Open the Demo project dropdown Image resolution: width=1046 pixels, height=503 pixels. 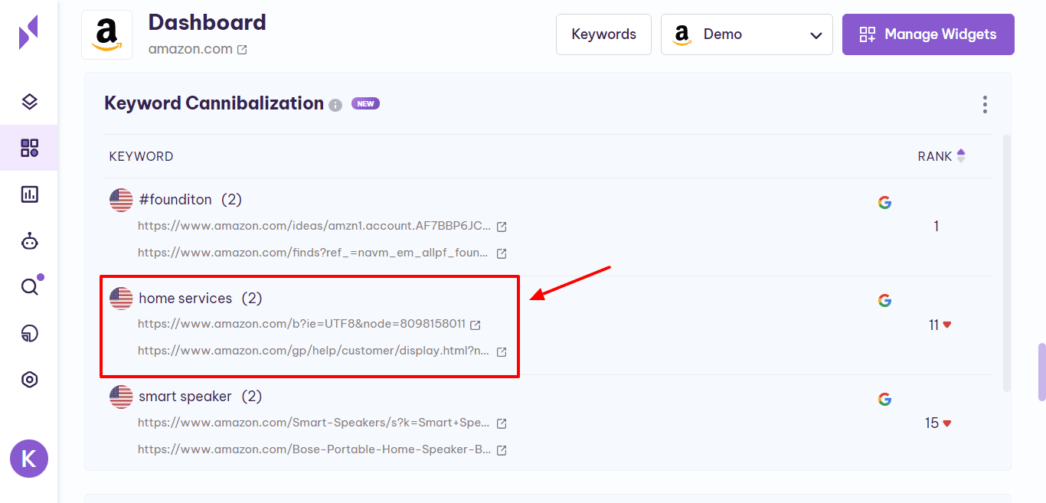tap(746, 34)
